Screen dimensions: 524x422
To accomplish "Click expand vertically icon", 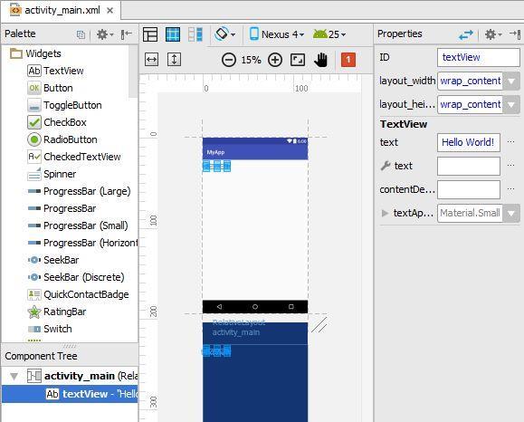I will coord(174,60).
